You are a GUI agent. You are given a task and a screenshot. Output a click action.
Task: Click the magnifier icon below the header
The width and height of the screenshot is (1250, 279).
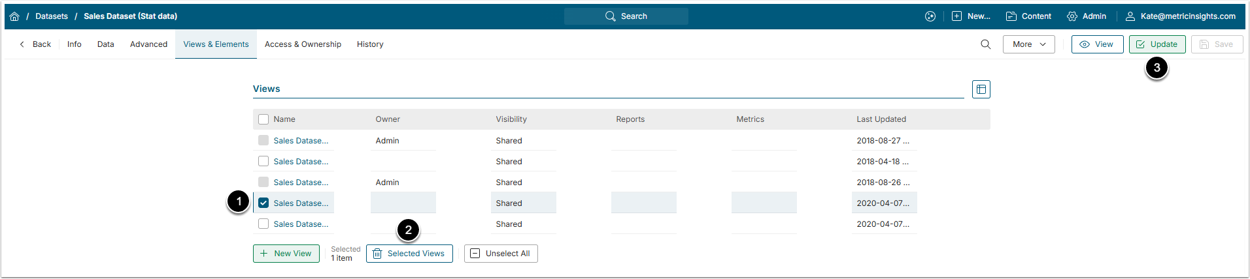tap(985, 44)
